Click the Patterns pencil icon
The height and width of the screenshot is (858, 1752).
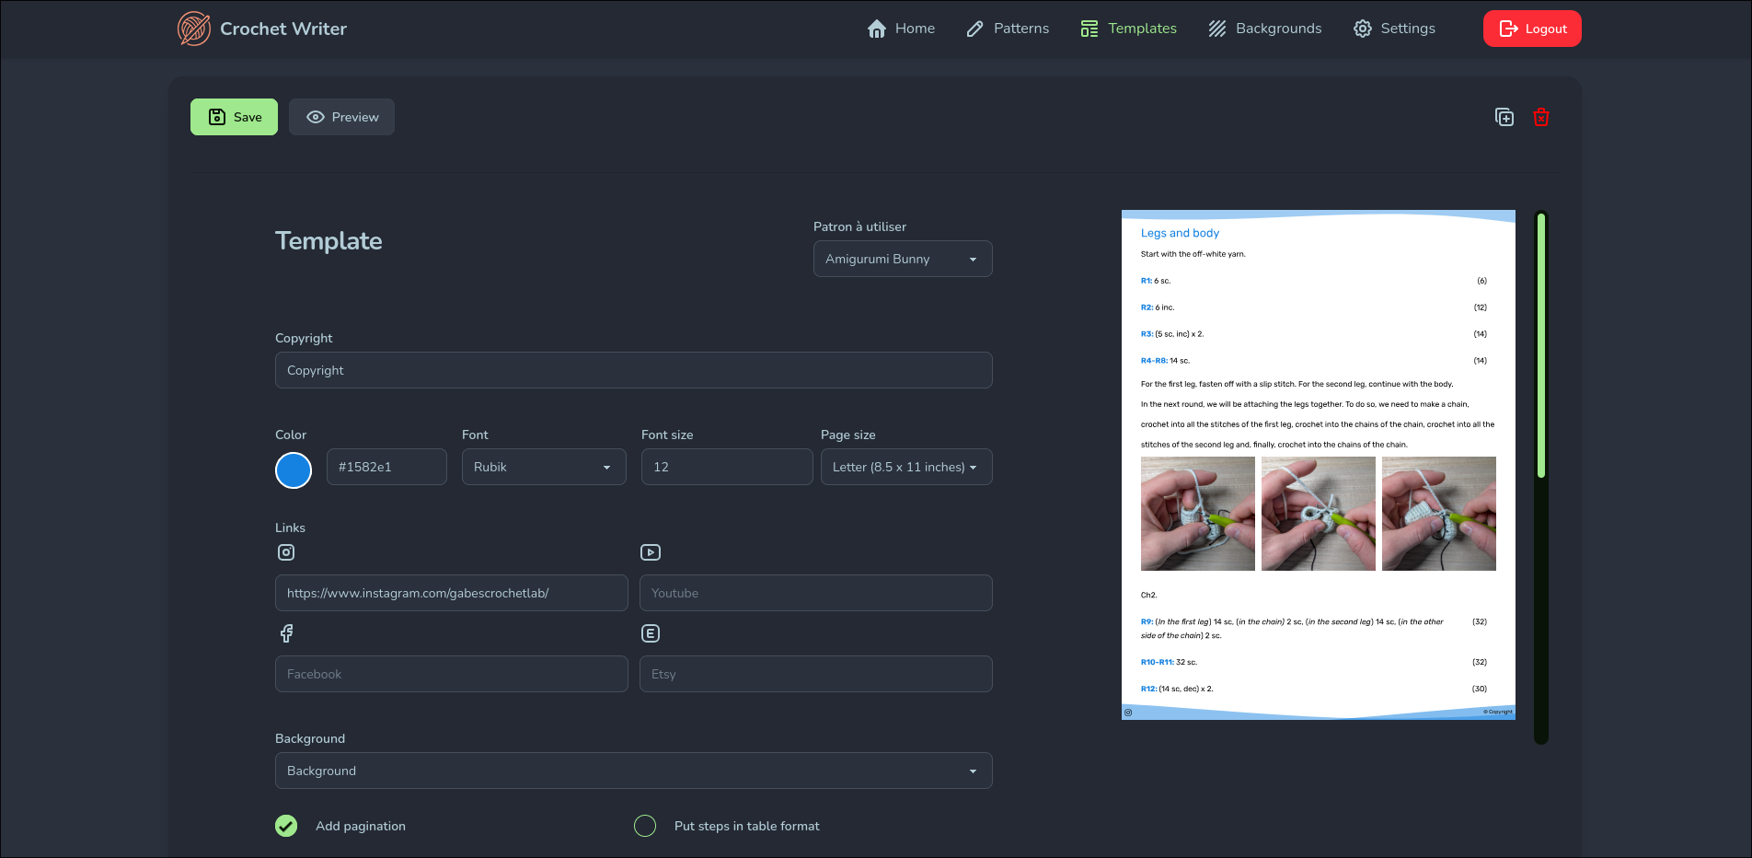[x=975, y=29]
